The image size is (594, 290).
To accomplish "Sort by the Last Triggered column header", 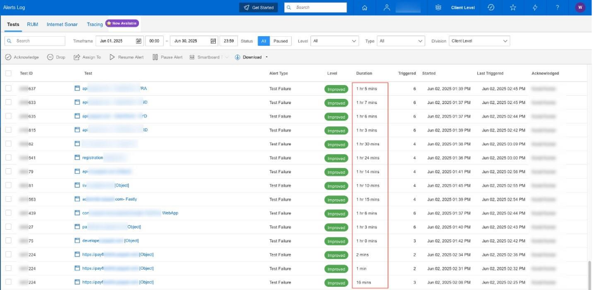I will pyautogui.click(x=490, y=74).
